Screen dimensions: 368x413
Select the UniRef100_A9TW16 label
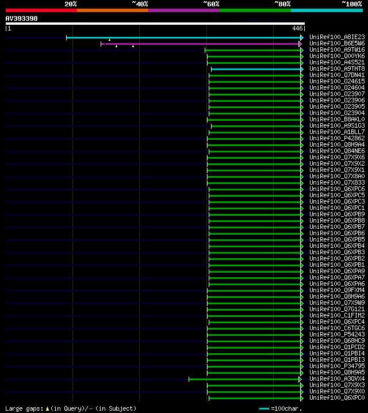pyautogui.click(x=337, y=50)
